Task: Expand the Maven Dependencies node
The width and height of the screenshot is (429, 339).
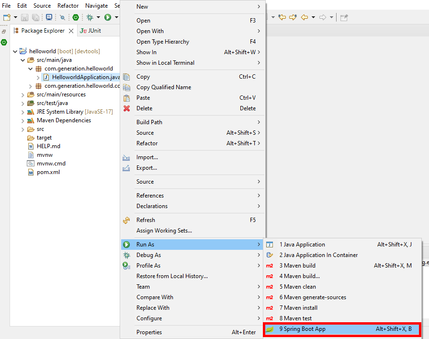Action: click(x=23, y=120)
